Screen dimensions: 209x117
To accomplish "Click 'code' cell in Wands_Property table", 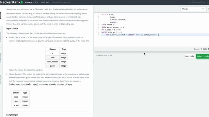I will tap(16, 97).
